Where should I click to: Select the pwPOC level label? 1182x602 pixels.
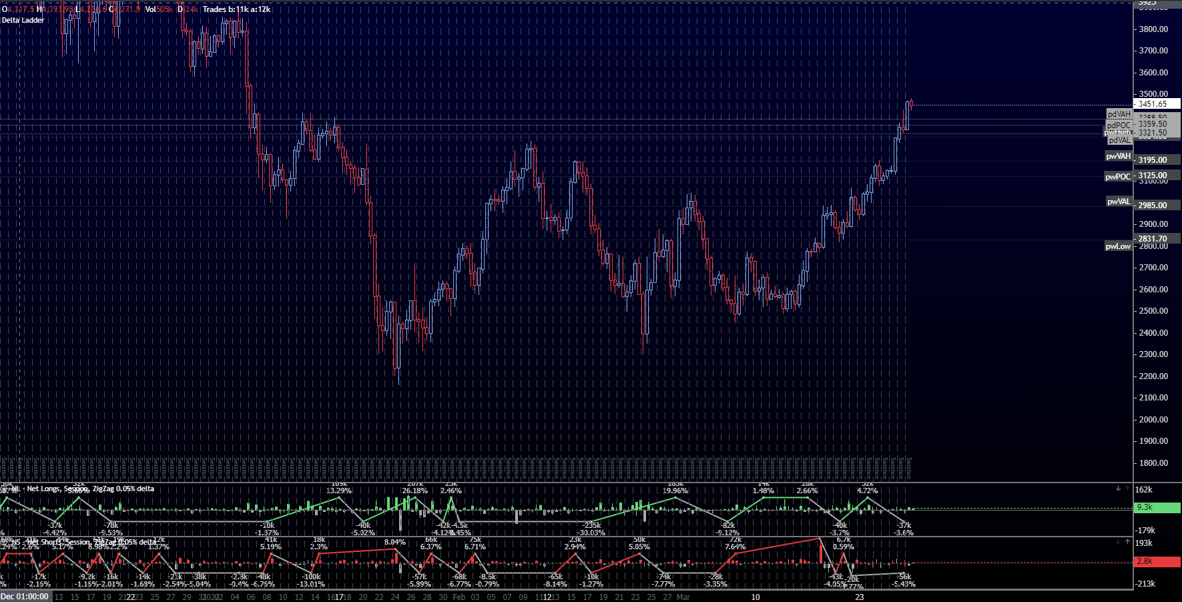click(x=1118, y=177)
